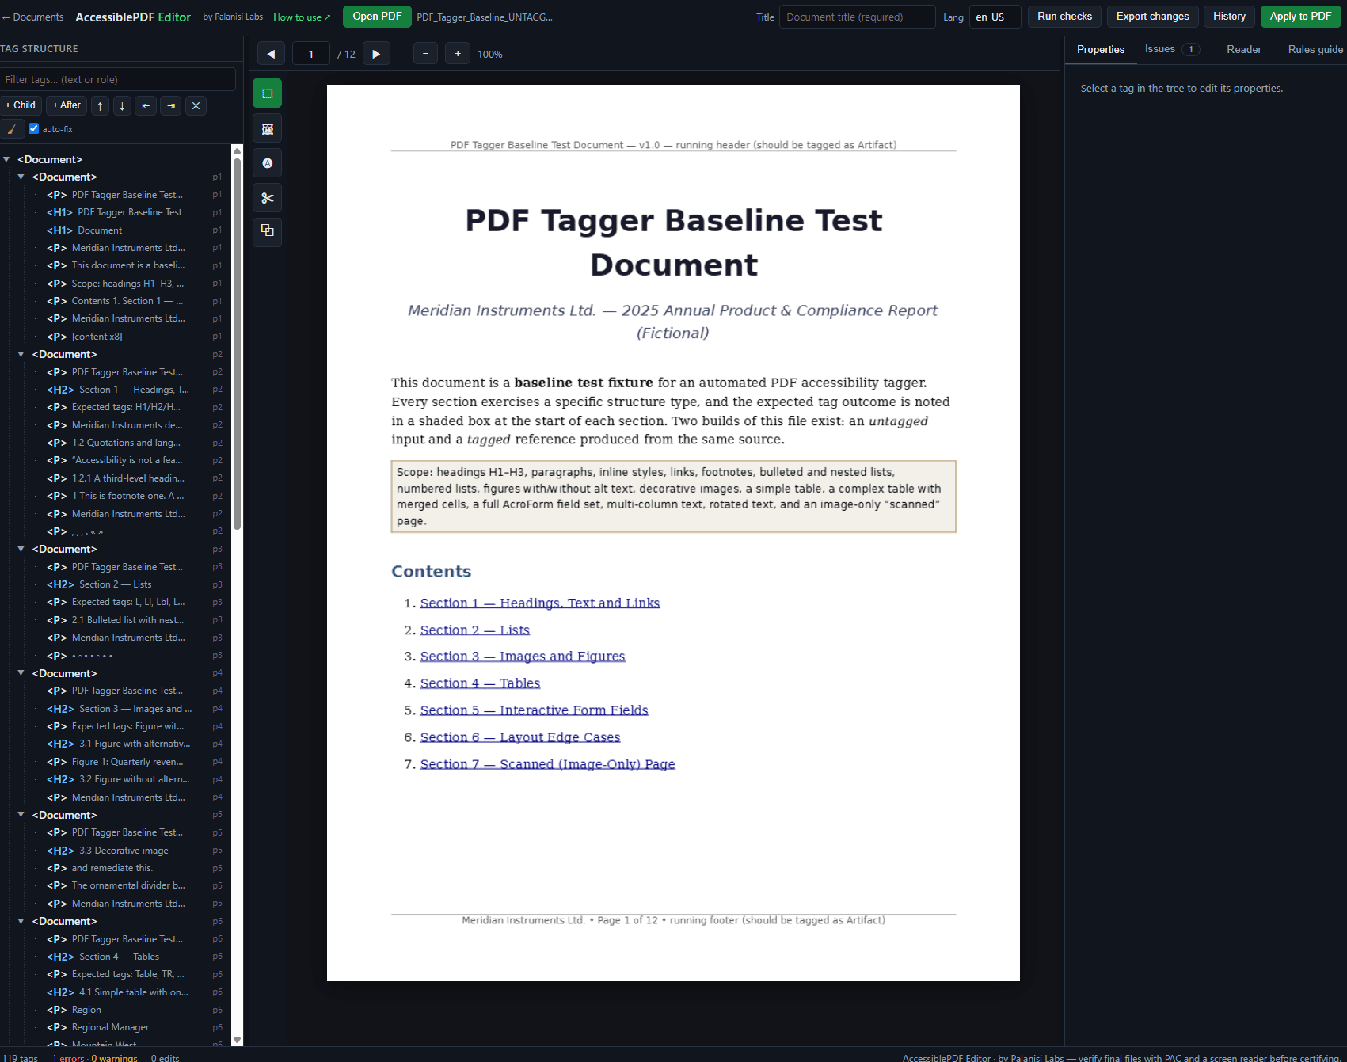Collapse the page 5 Document node
Screen dimensions: 1347x1062
click(x=21, y=815)
